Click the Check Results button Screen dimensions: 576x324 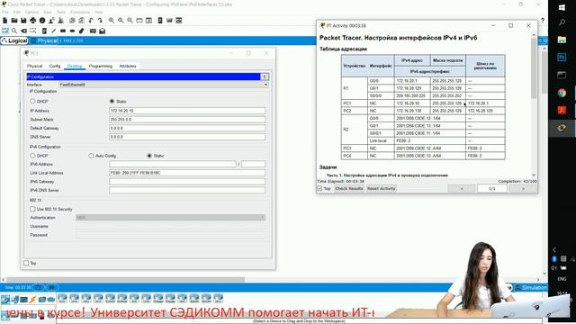coord(349,188)
